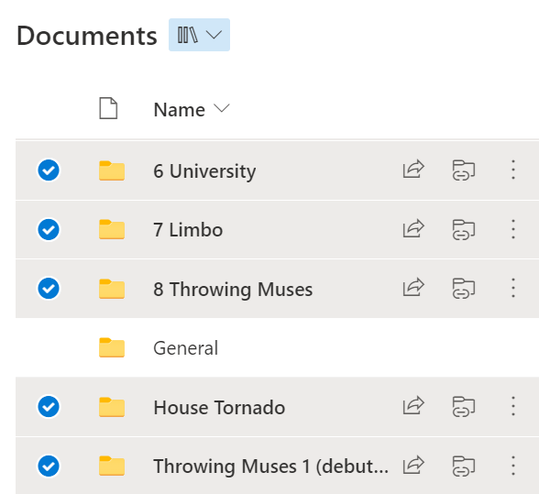Deselect the 6 University folder checkbox
This screenshot has height=494, width=539.
(49, 170)
